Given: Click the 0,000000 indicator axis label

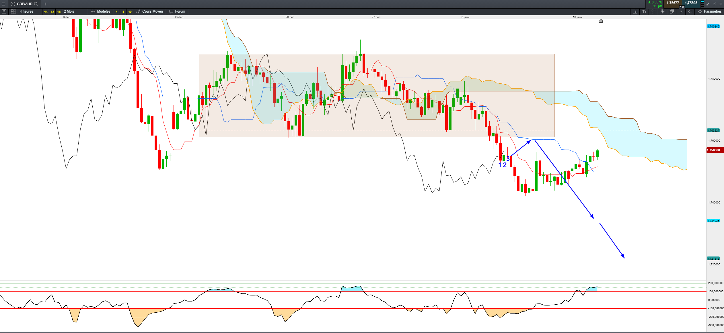Looking at the screenshot, I should [x=714, y=300].
